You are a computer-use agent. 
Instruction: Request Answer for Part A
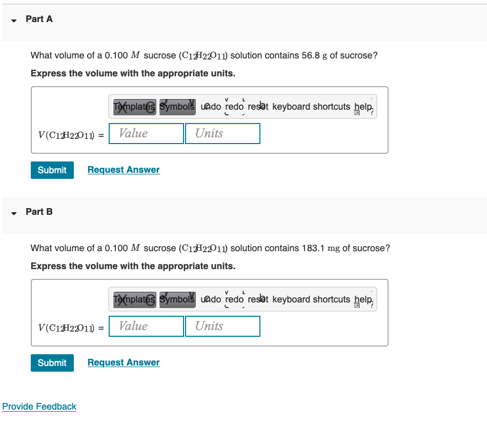(x=123, y=170)
